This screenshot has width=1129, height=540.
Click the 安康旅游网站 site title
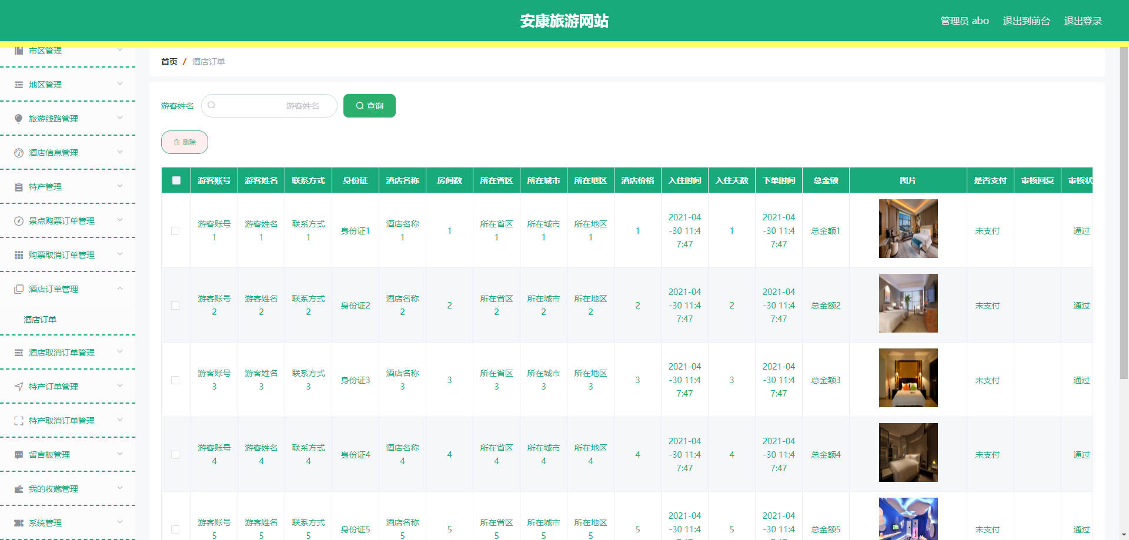click(564, 21)
